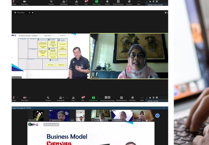Pause recording using the Recording indicator pause button
The height and width of the screenshot is (145, 209).
tap(29, 13)
